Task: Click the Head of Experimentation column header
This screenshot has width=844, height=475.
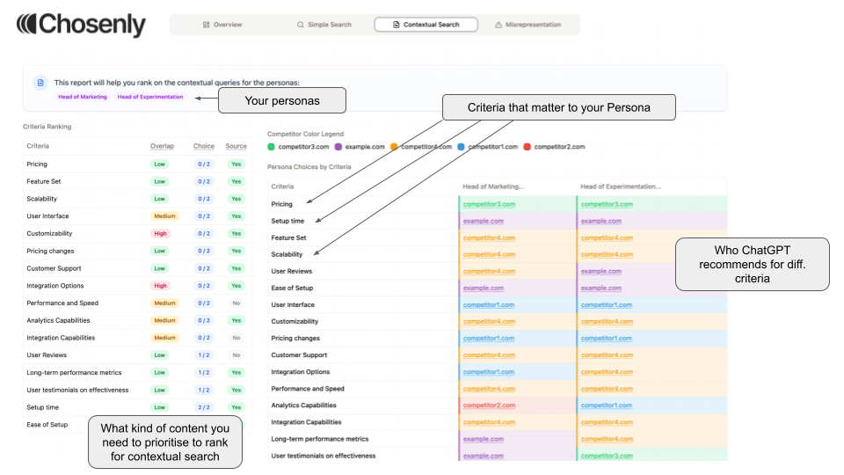Action: click(620, 186)
